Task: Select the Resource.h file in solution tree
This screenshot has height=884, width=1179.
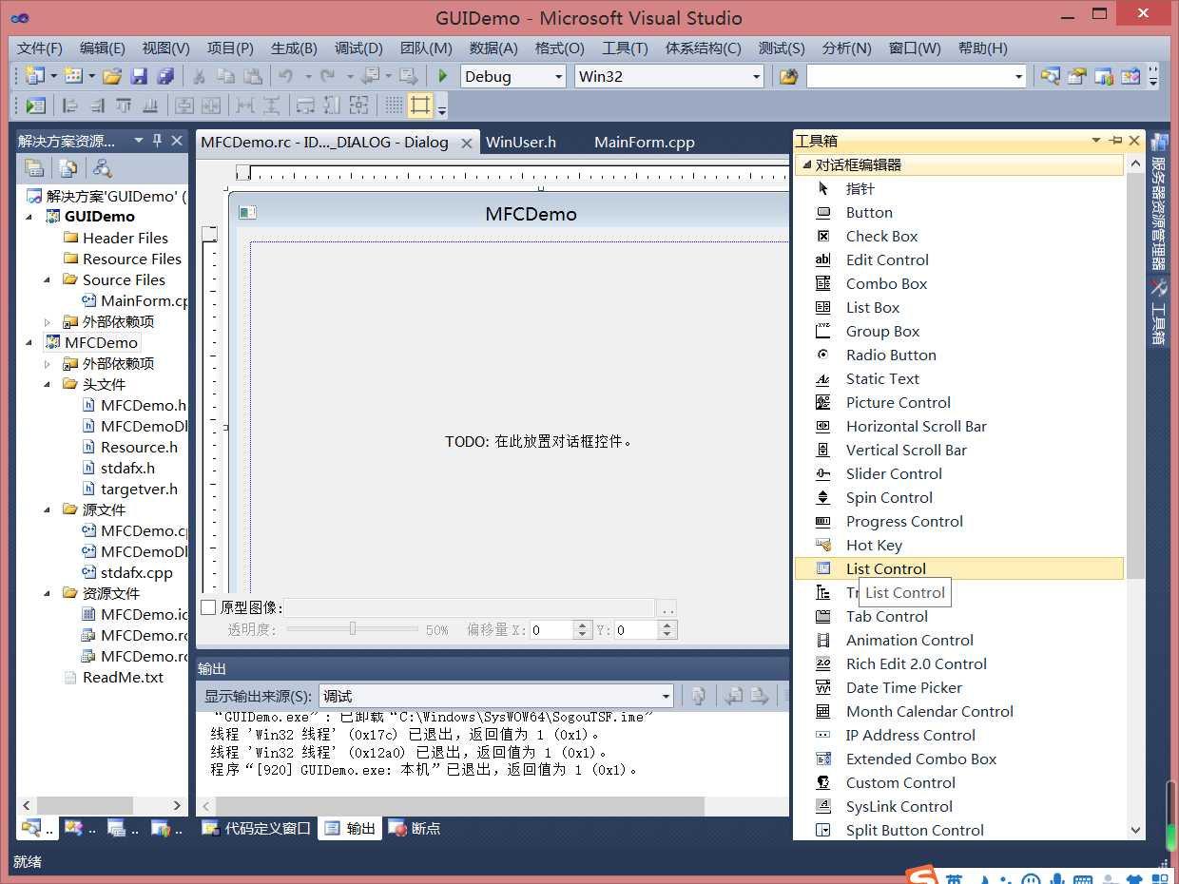Action: coord(139,447)
